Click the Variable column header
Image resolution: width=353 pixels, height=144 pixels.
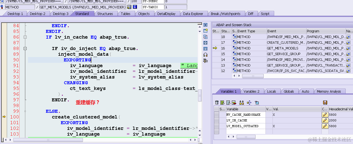tap(245, 109)
